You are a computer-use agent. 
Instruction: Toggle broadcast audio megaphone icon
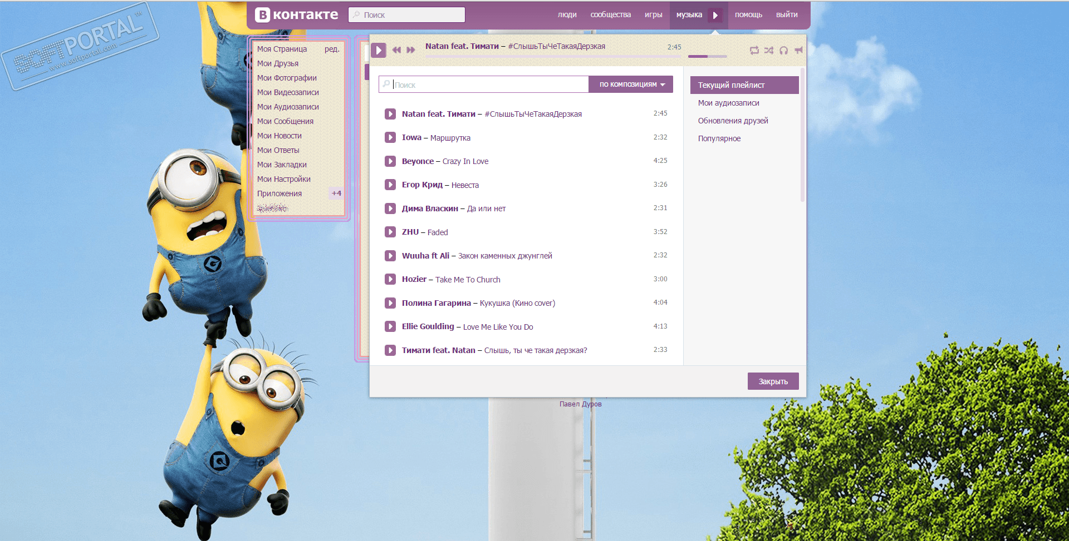click(798, 51)
